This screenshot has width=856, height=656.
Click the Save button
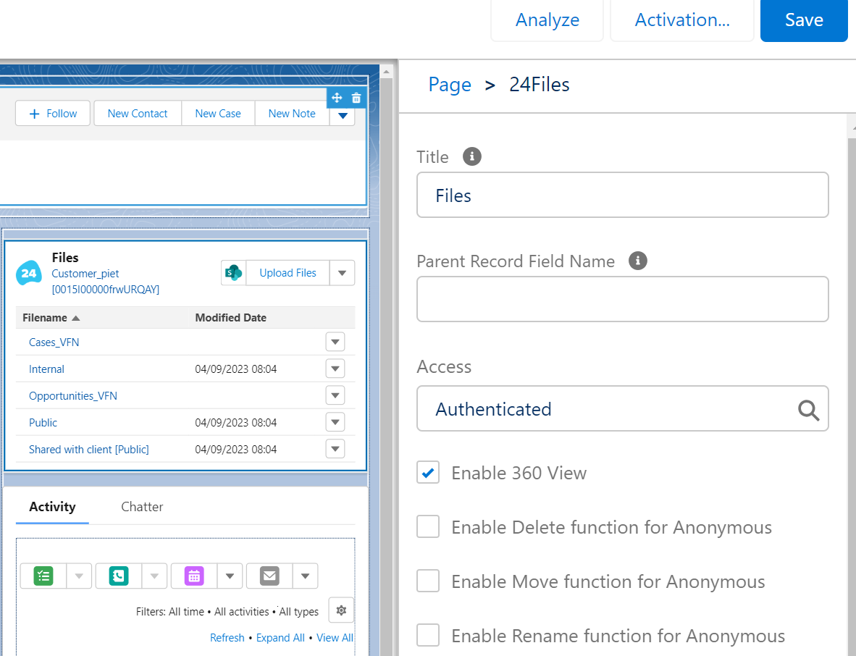click(804, 20)
